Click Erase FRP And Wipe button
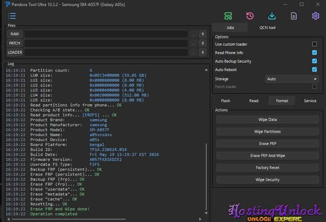The image size is (326, 222). (x=267, y=156)
